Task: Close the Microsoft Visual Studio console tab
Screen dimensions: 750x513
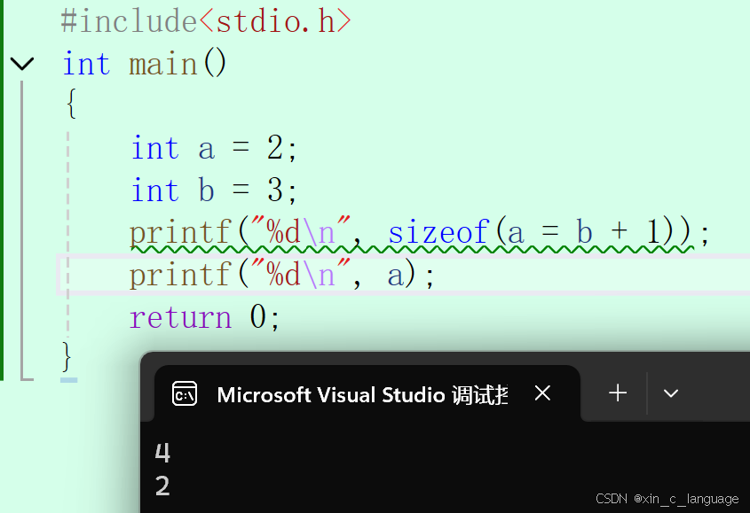Action: click(x=542, y=393)
